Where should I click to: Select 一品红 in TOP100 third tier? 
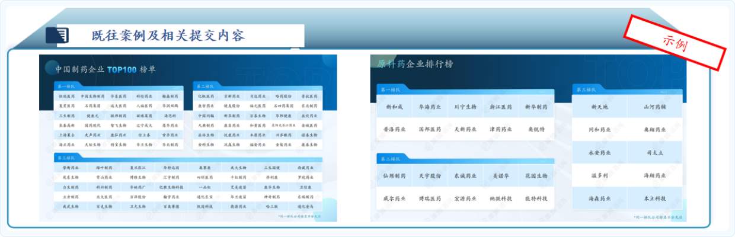[x=205, y=187]
